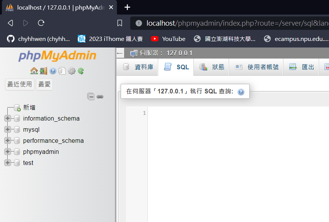The width and height of the screenshot is (329, 222).
Task: Click the 最近使用 recent tables button
Action: (20, 84)
